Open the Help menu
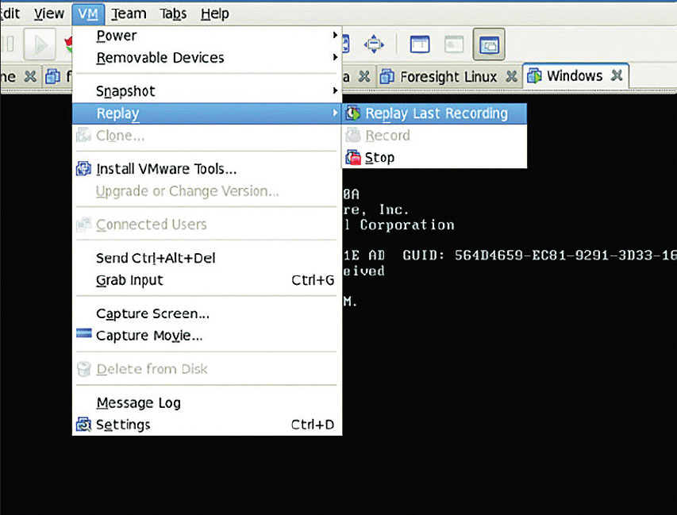This screenshot has width=677, height=515. click(x=214, y=13)
